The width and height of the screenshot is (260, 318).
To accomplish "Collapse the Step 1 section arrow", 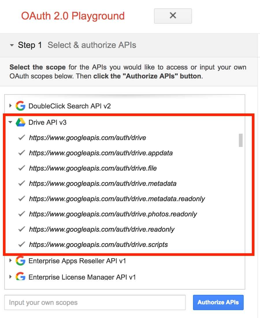I will coord(12,45).
